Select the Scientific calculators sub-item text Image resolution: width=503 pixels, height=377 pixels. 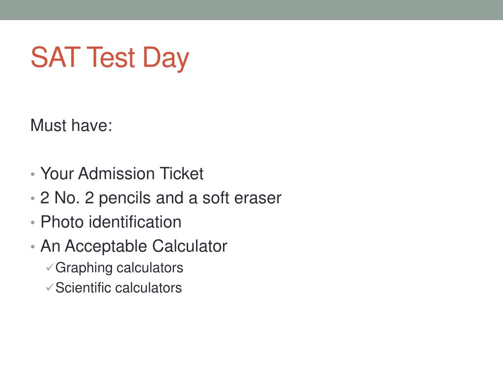point(118,288)
